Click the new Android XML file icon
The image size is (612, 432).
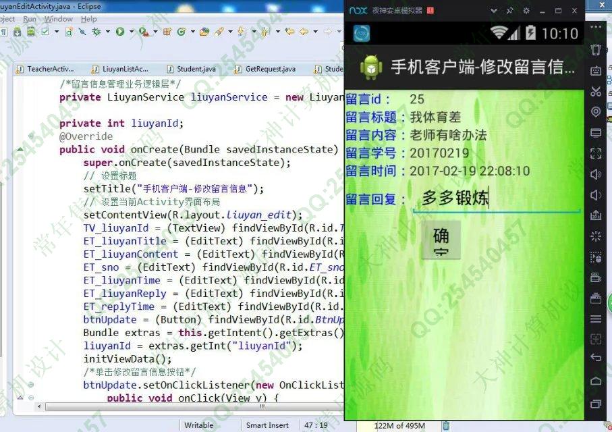point(69,32)
